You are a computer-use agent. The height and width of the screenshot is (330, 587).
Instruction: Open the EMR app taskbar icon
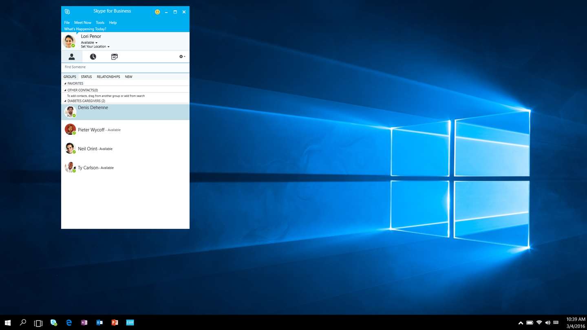[130, 322]
